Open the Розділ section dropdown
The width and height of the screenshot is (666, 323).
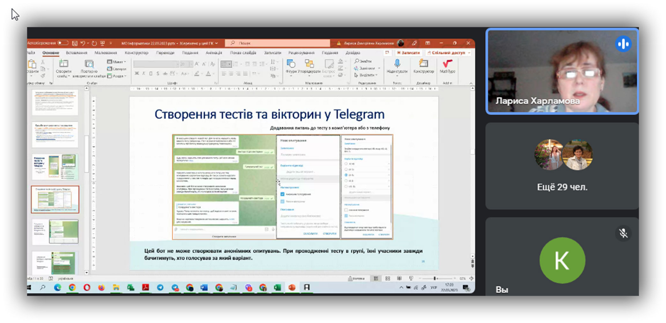click(x=117, y=76)
